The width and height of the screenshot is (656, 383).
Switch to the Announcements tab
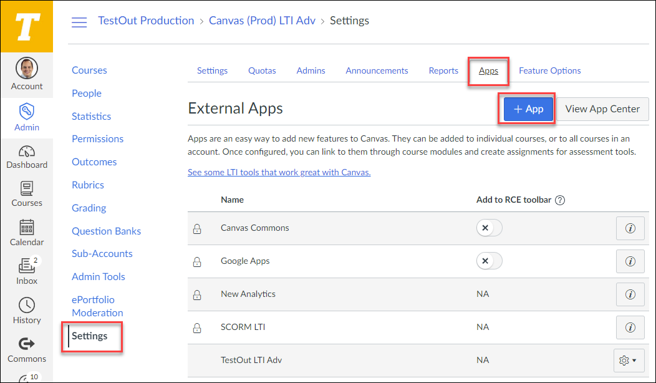pos(377,70)
